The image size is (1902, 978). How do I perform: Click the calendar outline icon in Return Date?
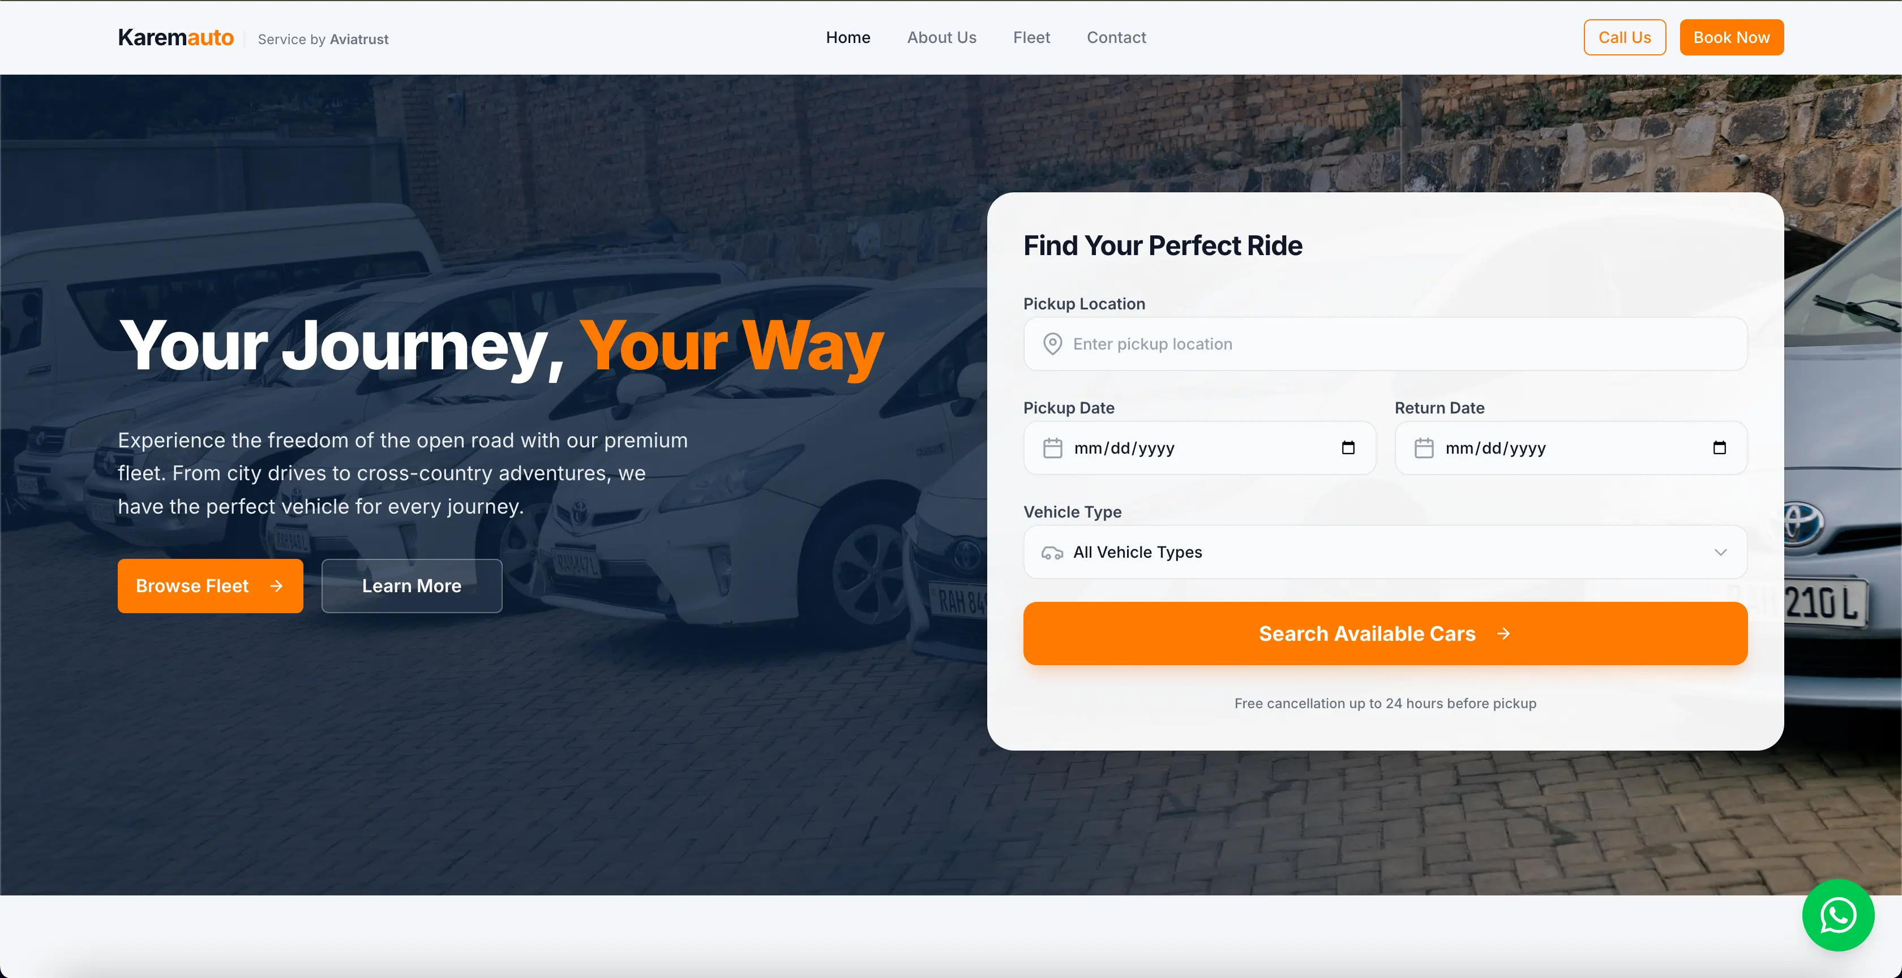point(1424,447)
